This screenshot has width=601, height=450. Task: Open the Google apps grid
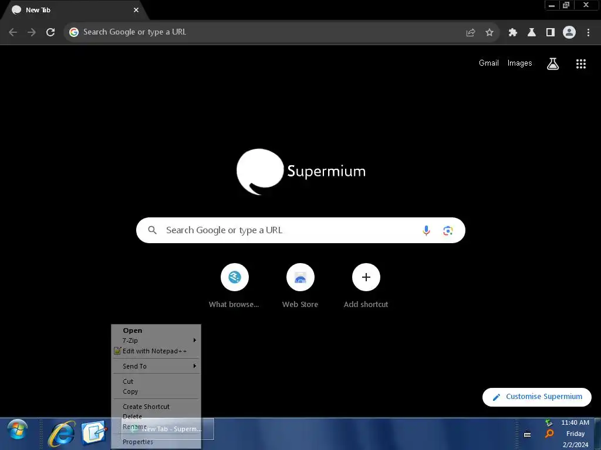point(581,64)
